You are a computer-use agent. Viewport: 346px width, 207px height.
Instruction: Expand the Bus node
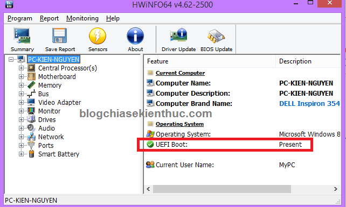tap(21, 94)
